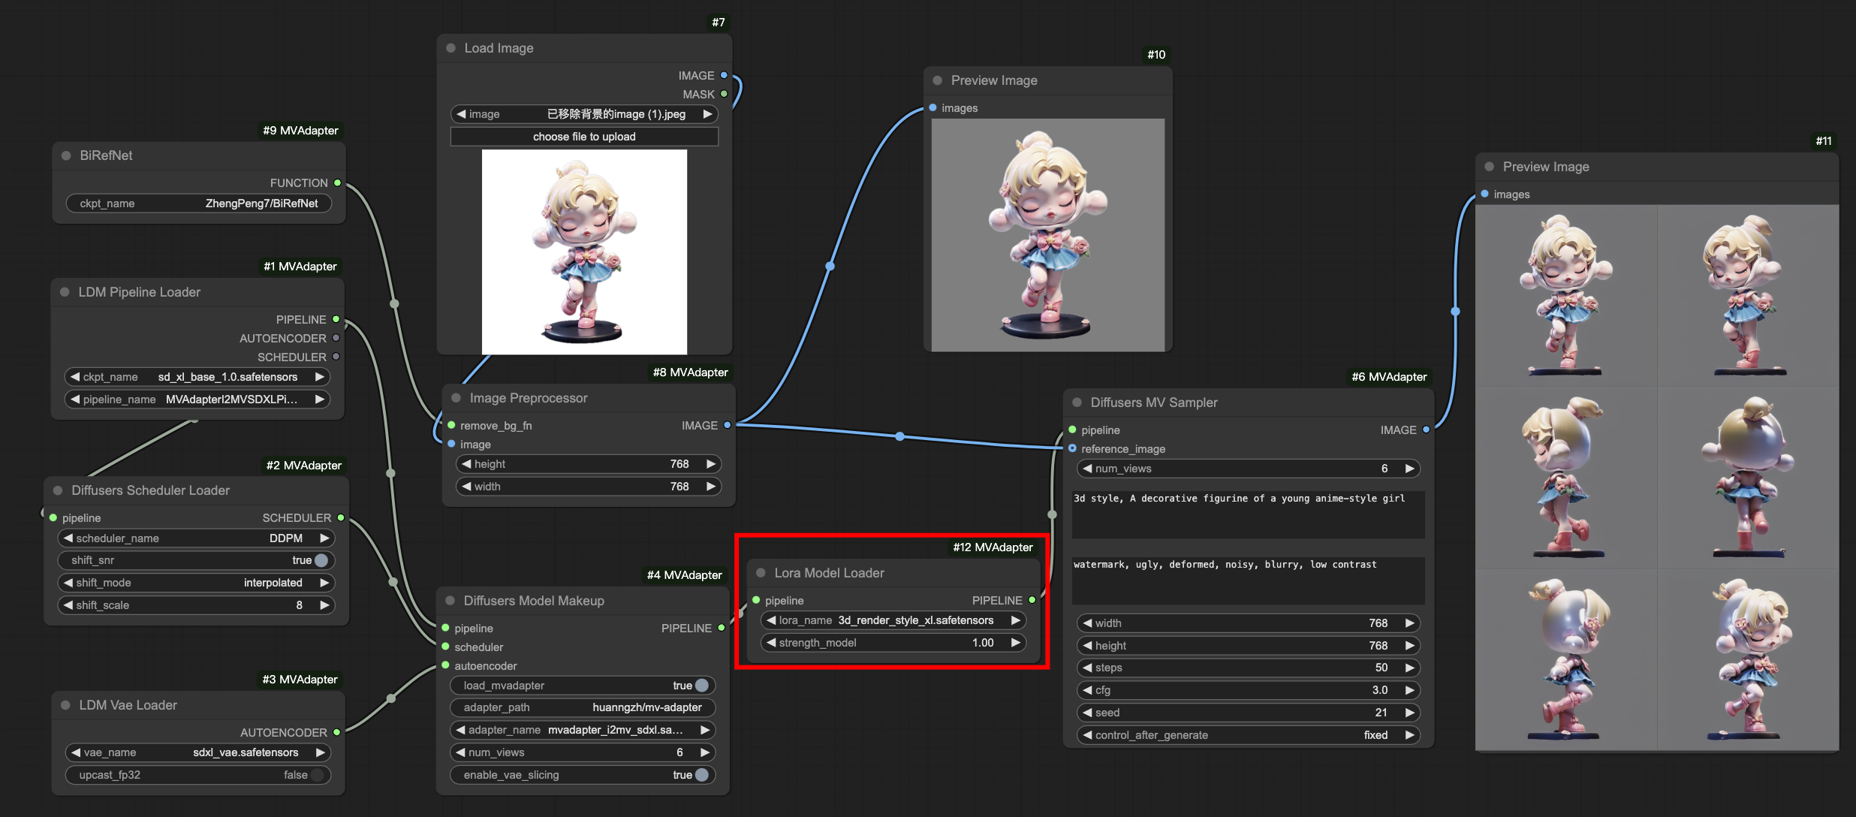Increase the steps value with right arrow
1856x817 pixels.
click(1409, 668)
